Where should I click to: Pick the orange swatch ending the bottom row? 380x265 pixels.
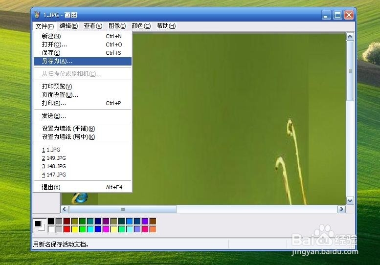(x=153, y=229)
